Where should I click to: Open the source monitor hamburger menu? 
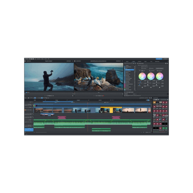(75, 61)
